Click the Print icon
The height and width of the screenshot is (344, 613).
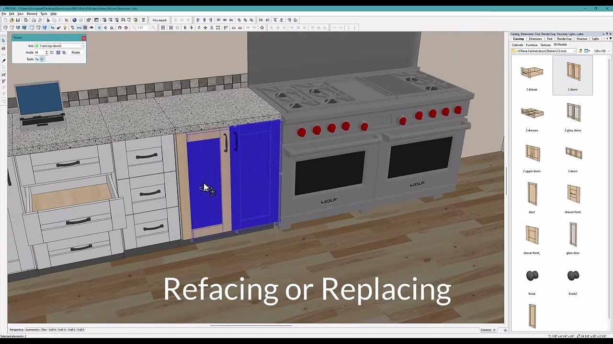(x=34, y=20)
